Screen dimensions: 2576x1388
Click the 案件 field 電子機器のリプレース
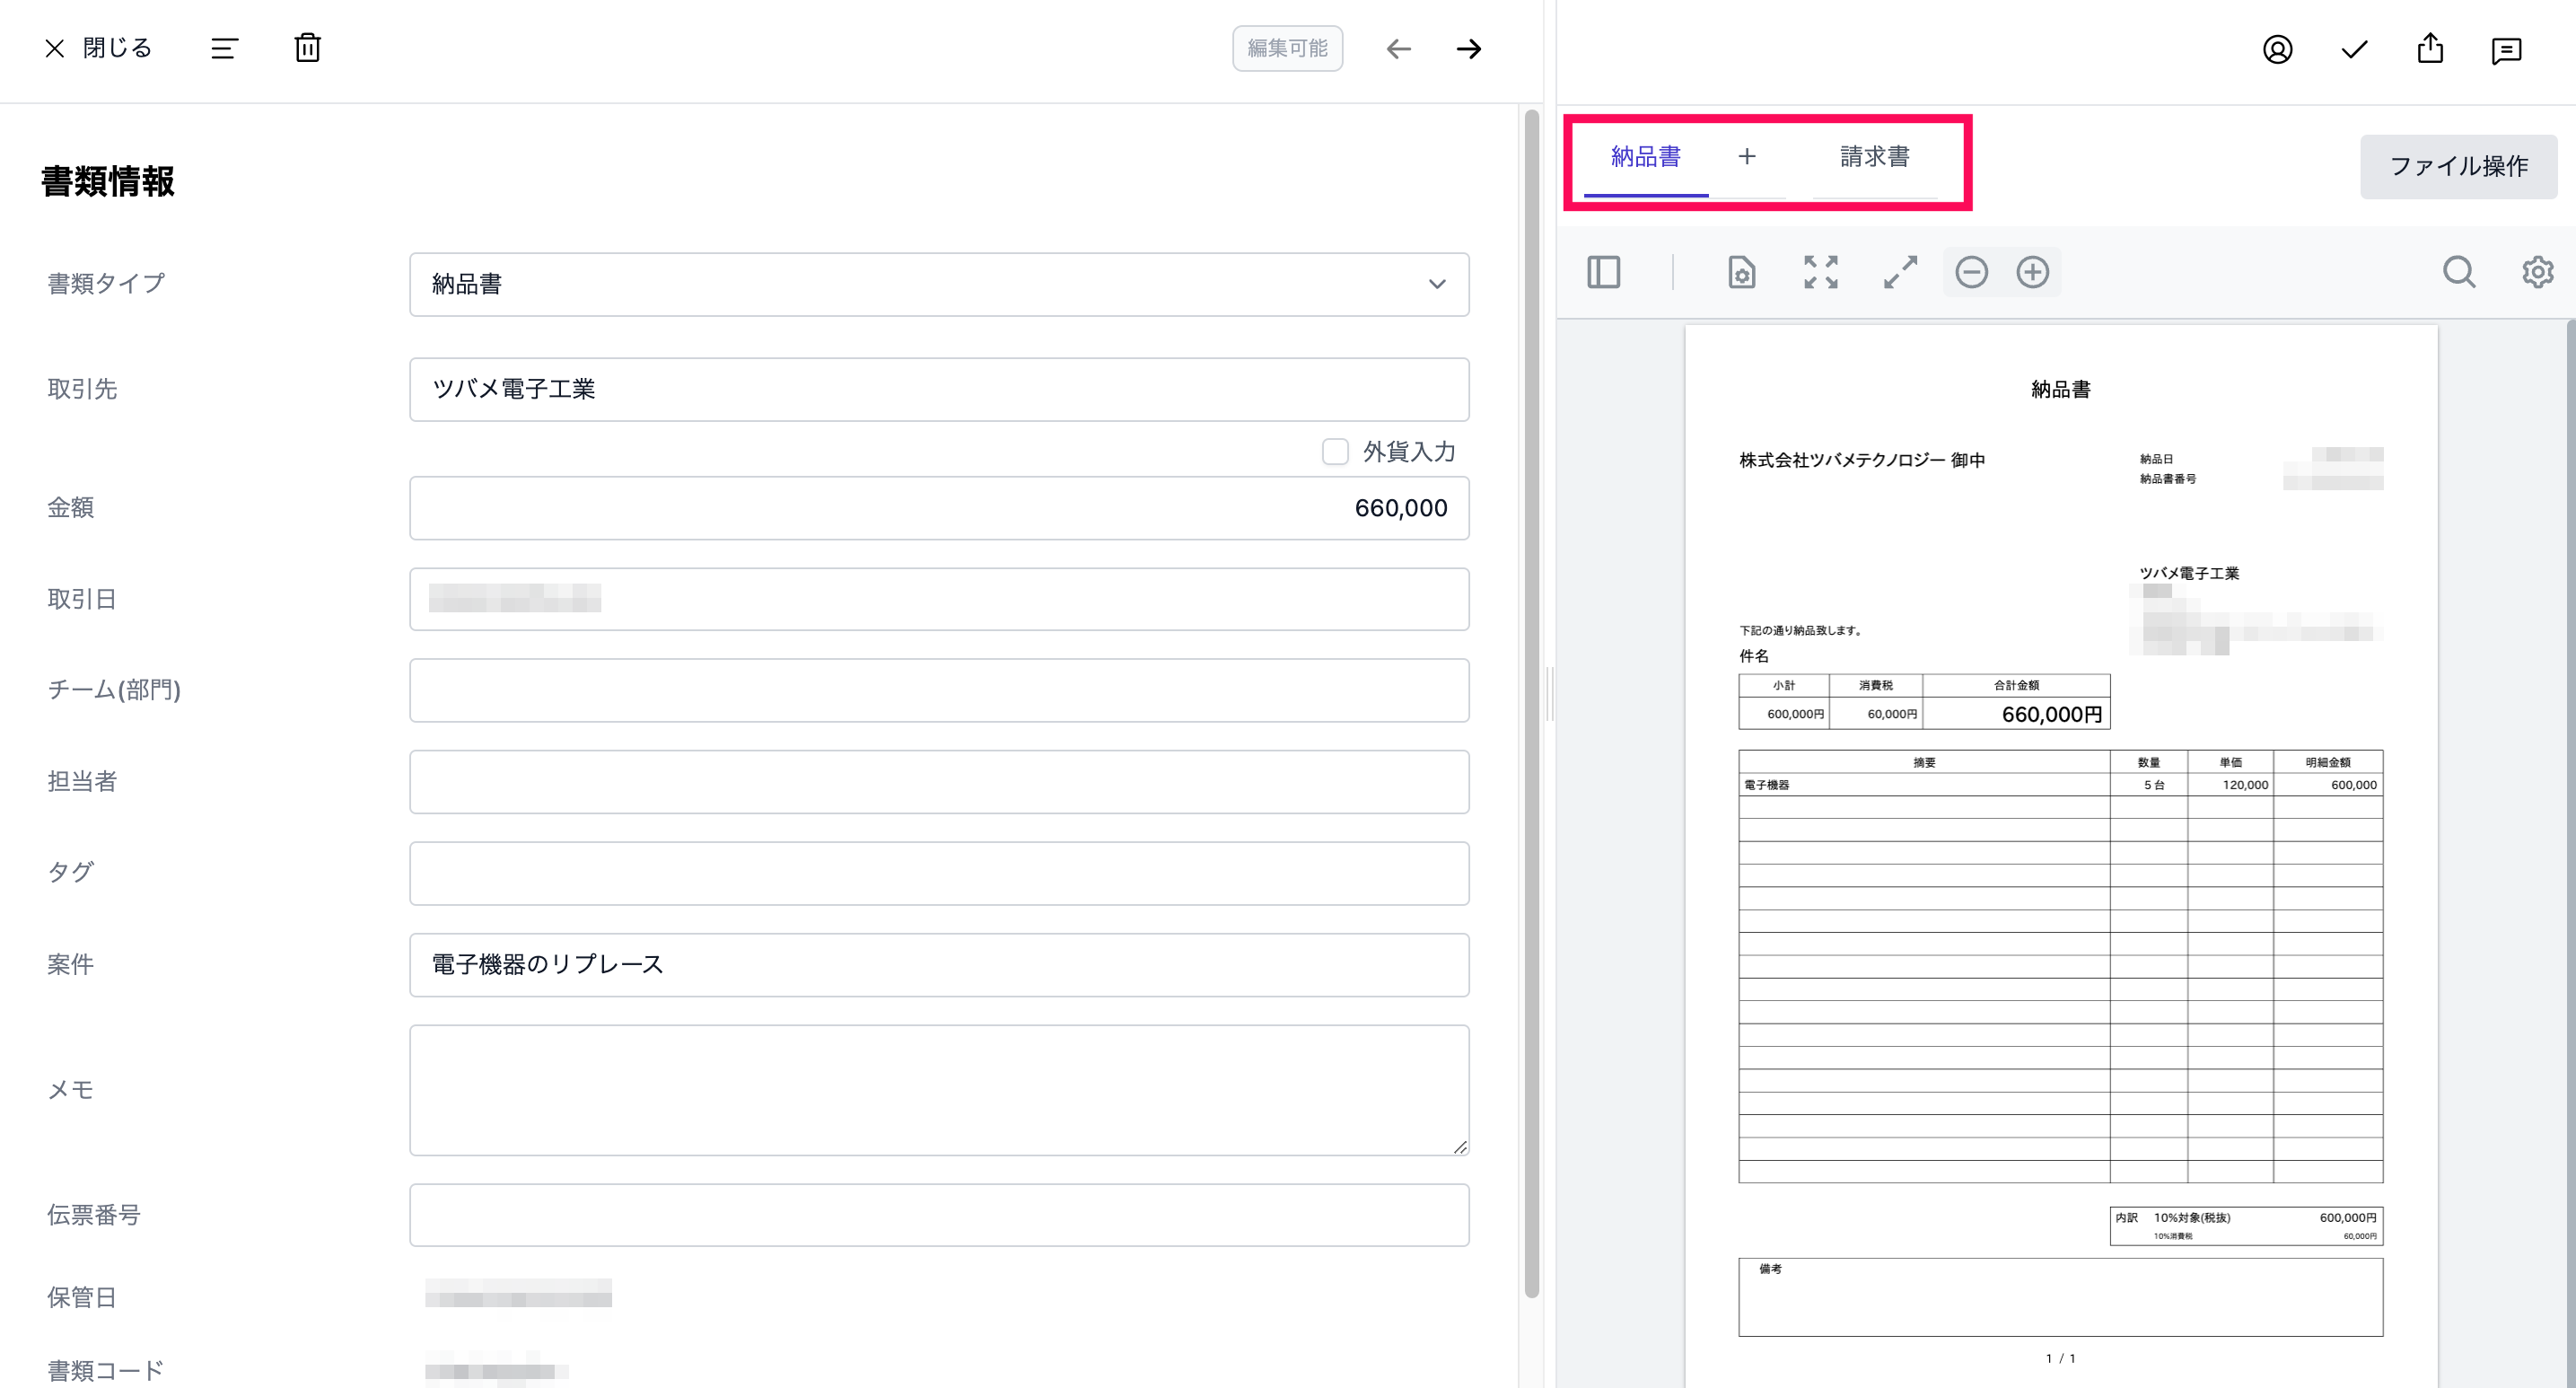coord(939,965)
